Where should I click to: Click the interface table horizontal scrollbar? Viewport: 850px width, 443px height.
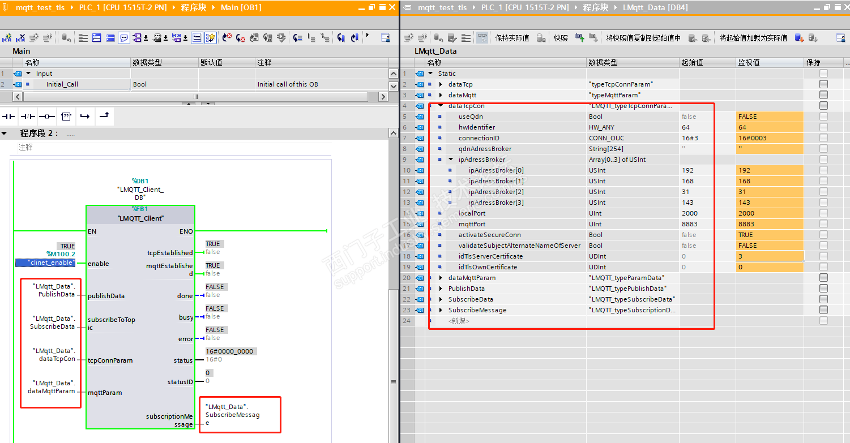[195, 97]
